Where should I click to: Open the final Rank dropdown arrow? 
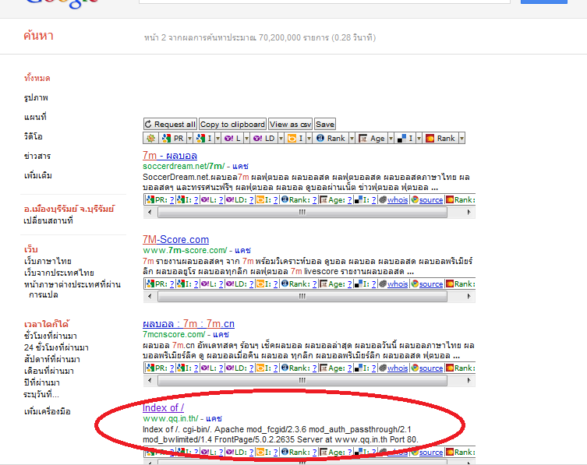coord(462,139)
